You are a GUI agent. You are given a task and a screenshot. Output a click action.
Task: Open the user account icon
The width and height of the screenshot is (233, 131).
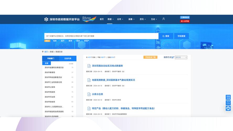point(164,19)
